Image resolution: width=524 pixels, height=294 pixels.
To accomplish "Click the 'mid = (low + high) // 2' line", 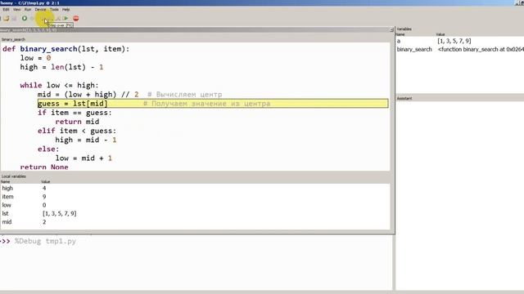I will point(88,95).
